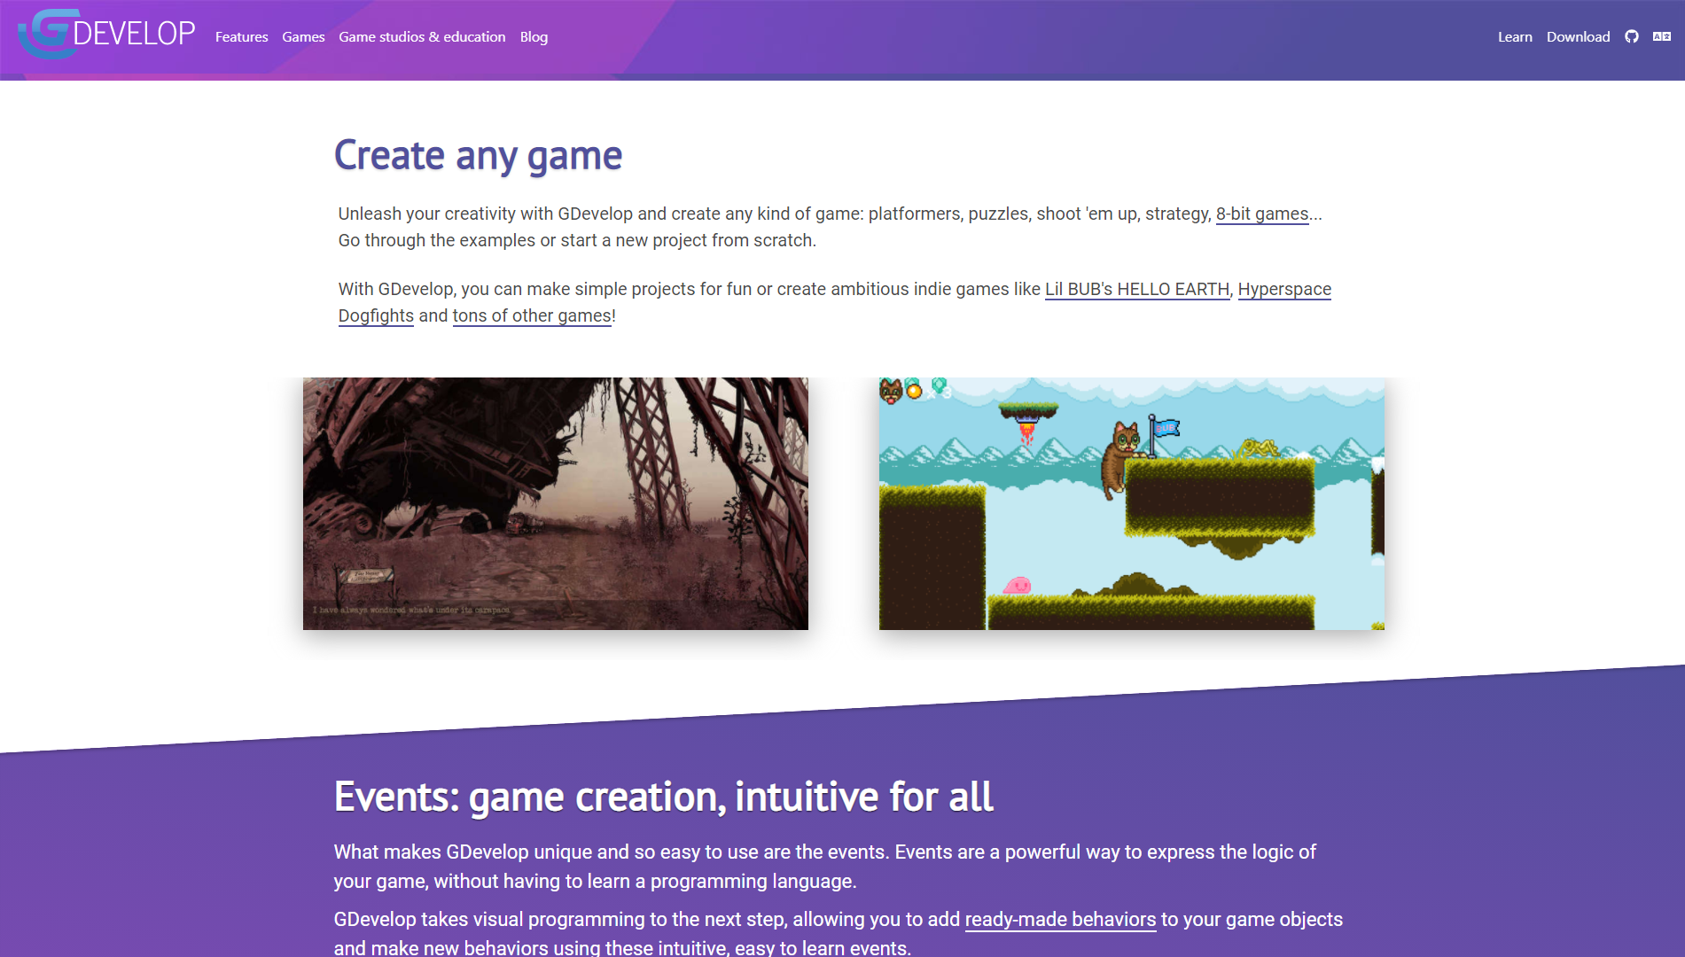Click the dark wasteland game screenshot
The width and height of the screenshot is (1685, 957).
[x=556, y=503]
